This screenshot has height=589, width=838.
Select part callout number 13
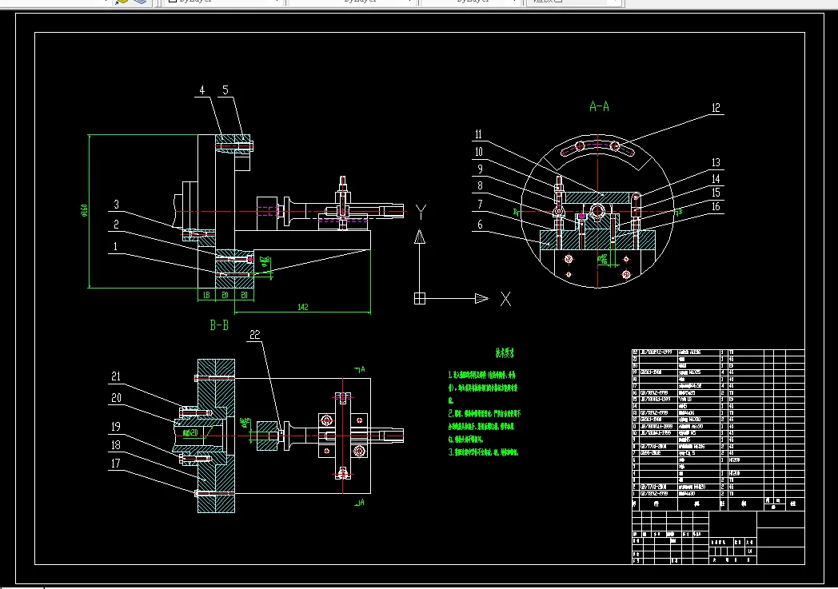[716, 162]
